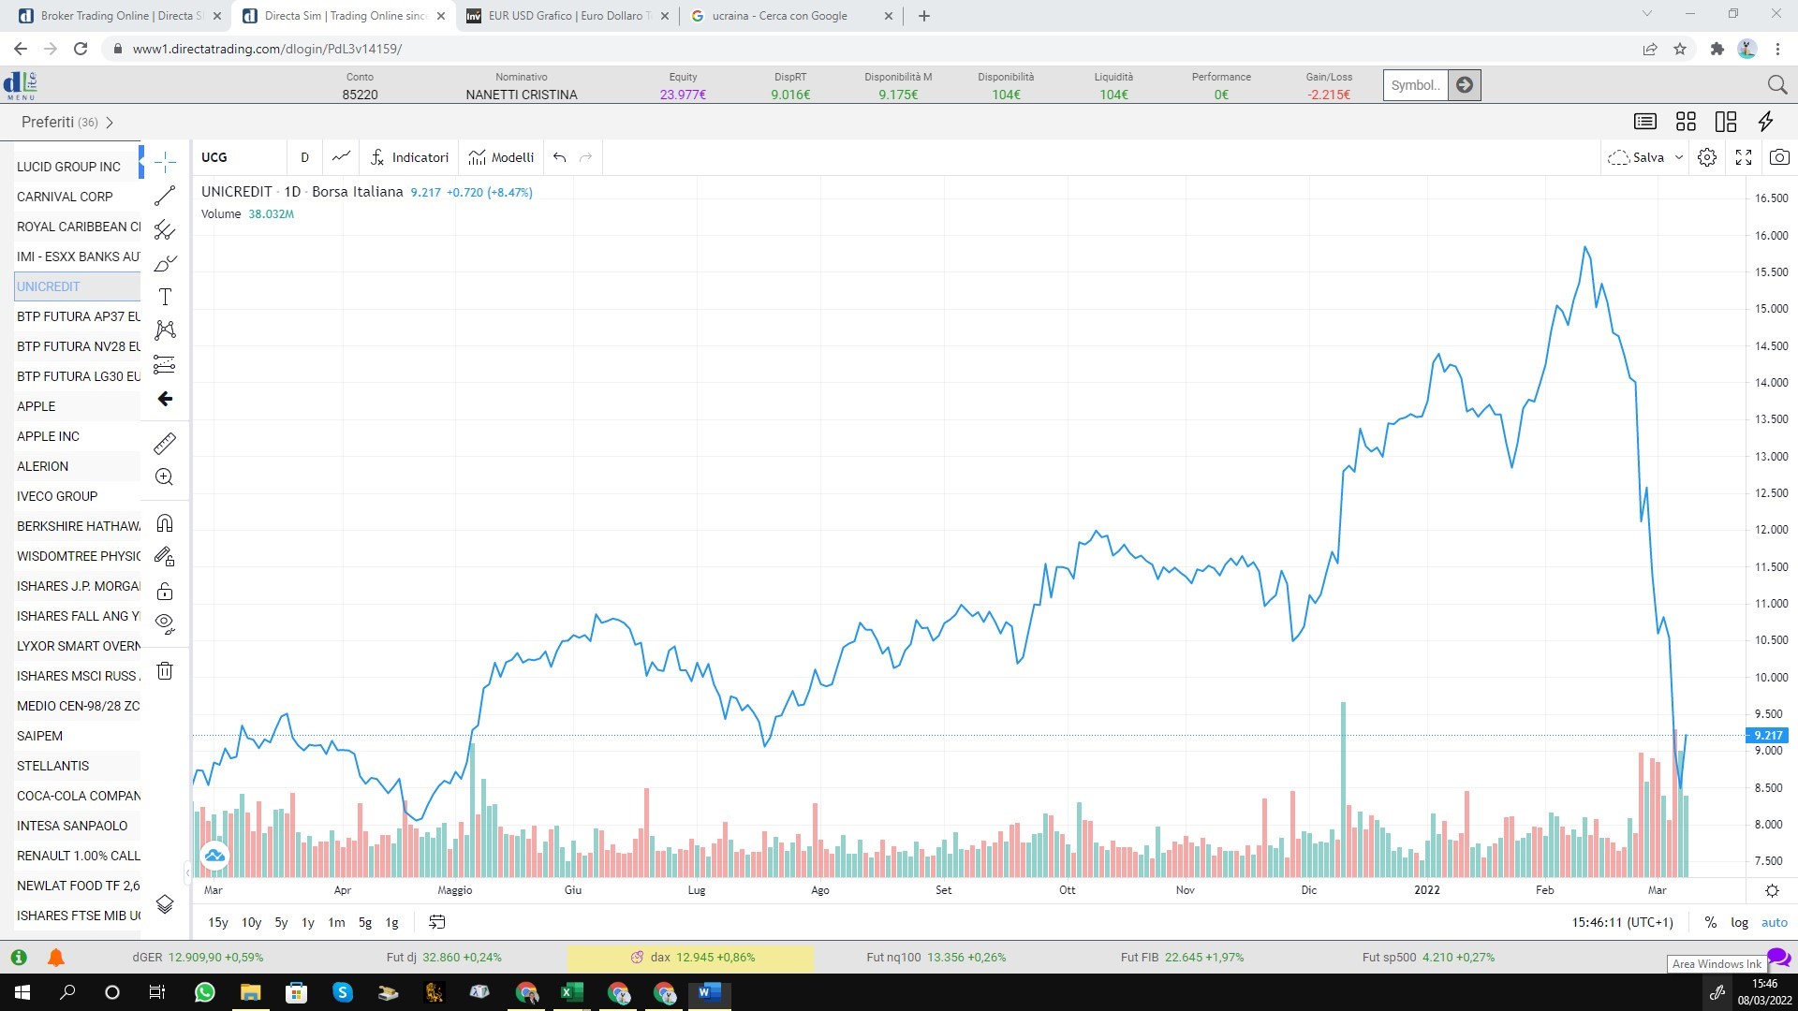Click the lightning bolt quick trade icon
1798x1011 pixels.
pyautogui.click(x=1766, y=122)
